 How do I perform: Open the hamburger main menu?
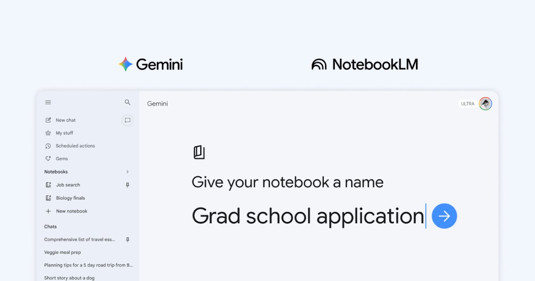(x=48, y=102)
